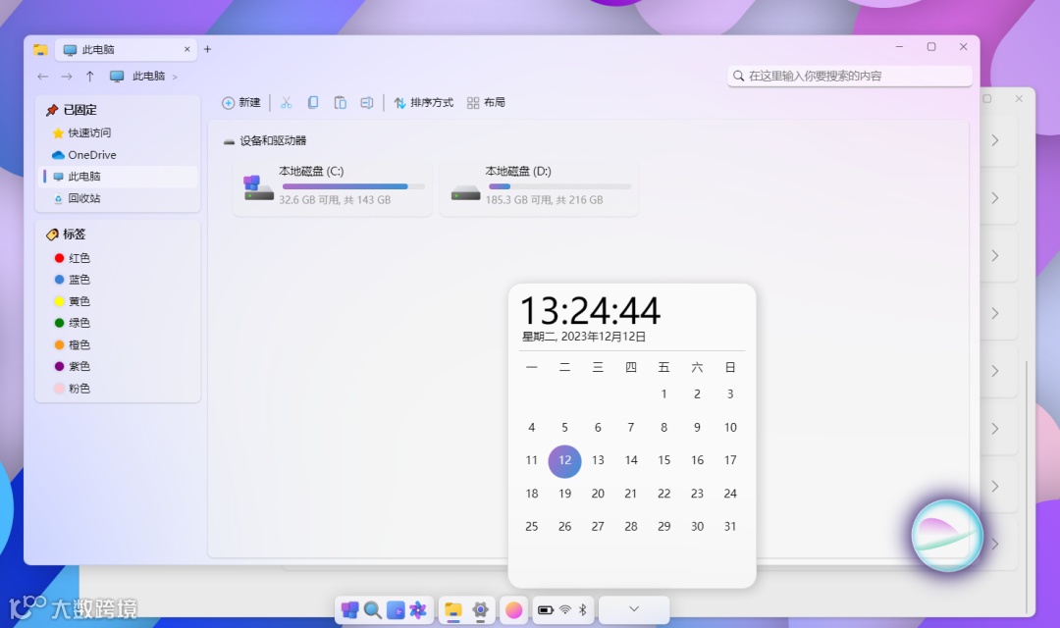
Task: Copy selection using the copy icon
Action: click(312, 103)
